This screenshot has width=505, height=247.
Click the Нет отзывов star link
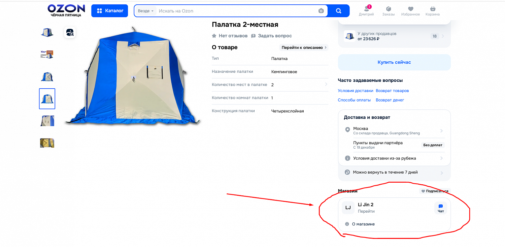click(x=230, y=36)
